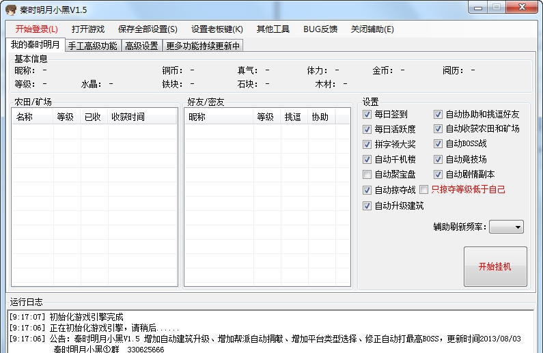Click the app icon in title bar

click(11, 10)
